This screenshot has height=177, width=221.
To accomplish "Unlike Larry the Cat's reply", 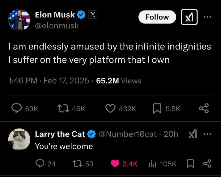I will (x=115, y=164).
